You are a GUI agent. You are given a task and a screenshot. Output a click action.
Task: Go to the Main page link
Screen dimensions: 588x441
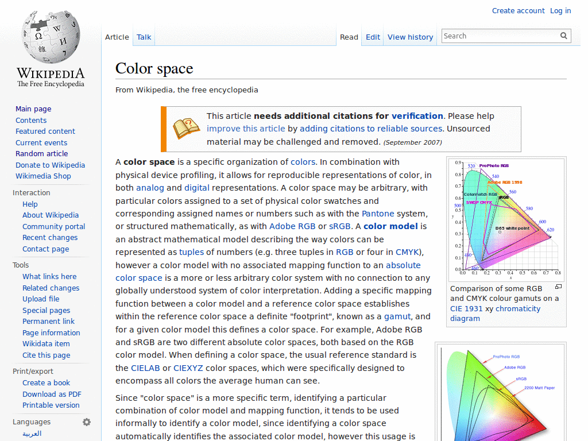coord(33,109)
